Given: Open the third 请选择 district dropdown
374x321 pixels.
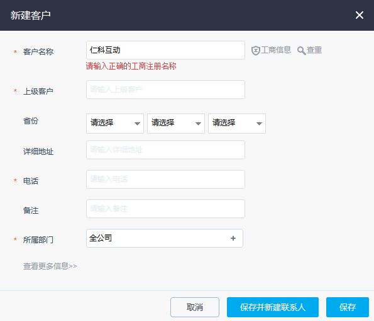Looking at the screenshot, I should click(237, 124).
